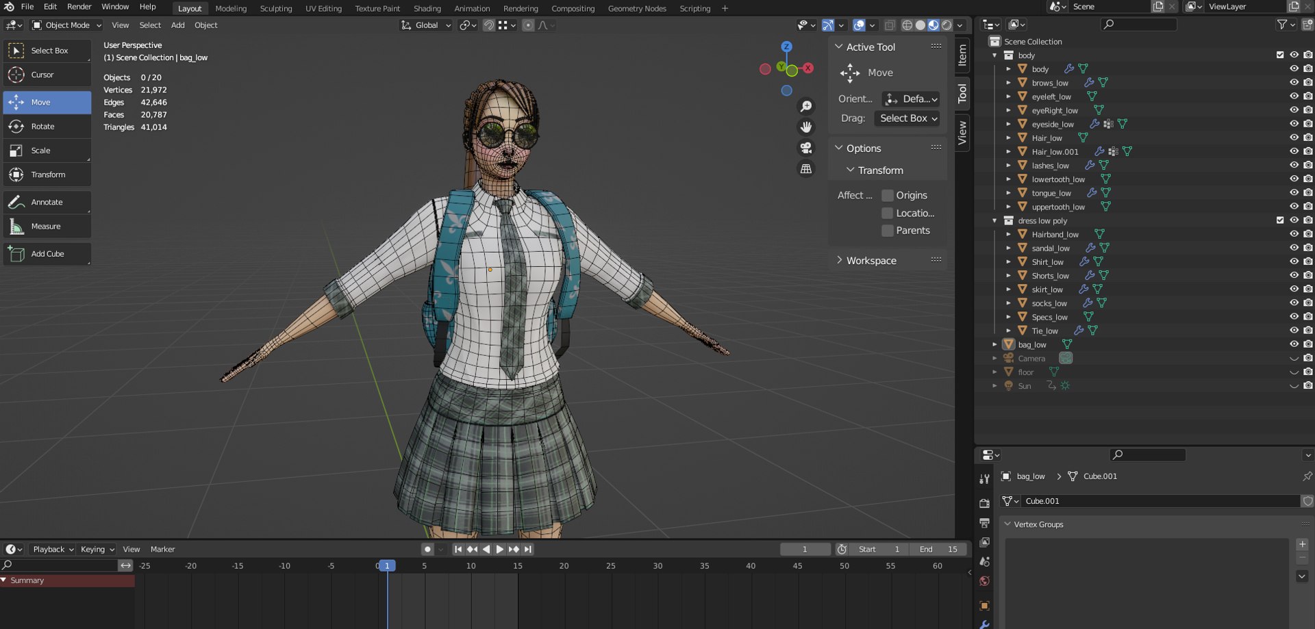
Task: Click the outliner search field
Action: pos(1138,25)
